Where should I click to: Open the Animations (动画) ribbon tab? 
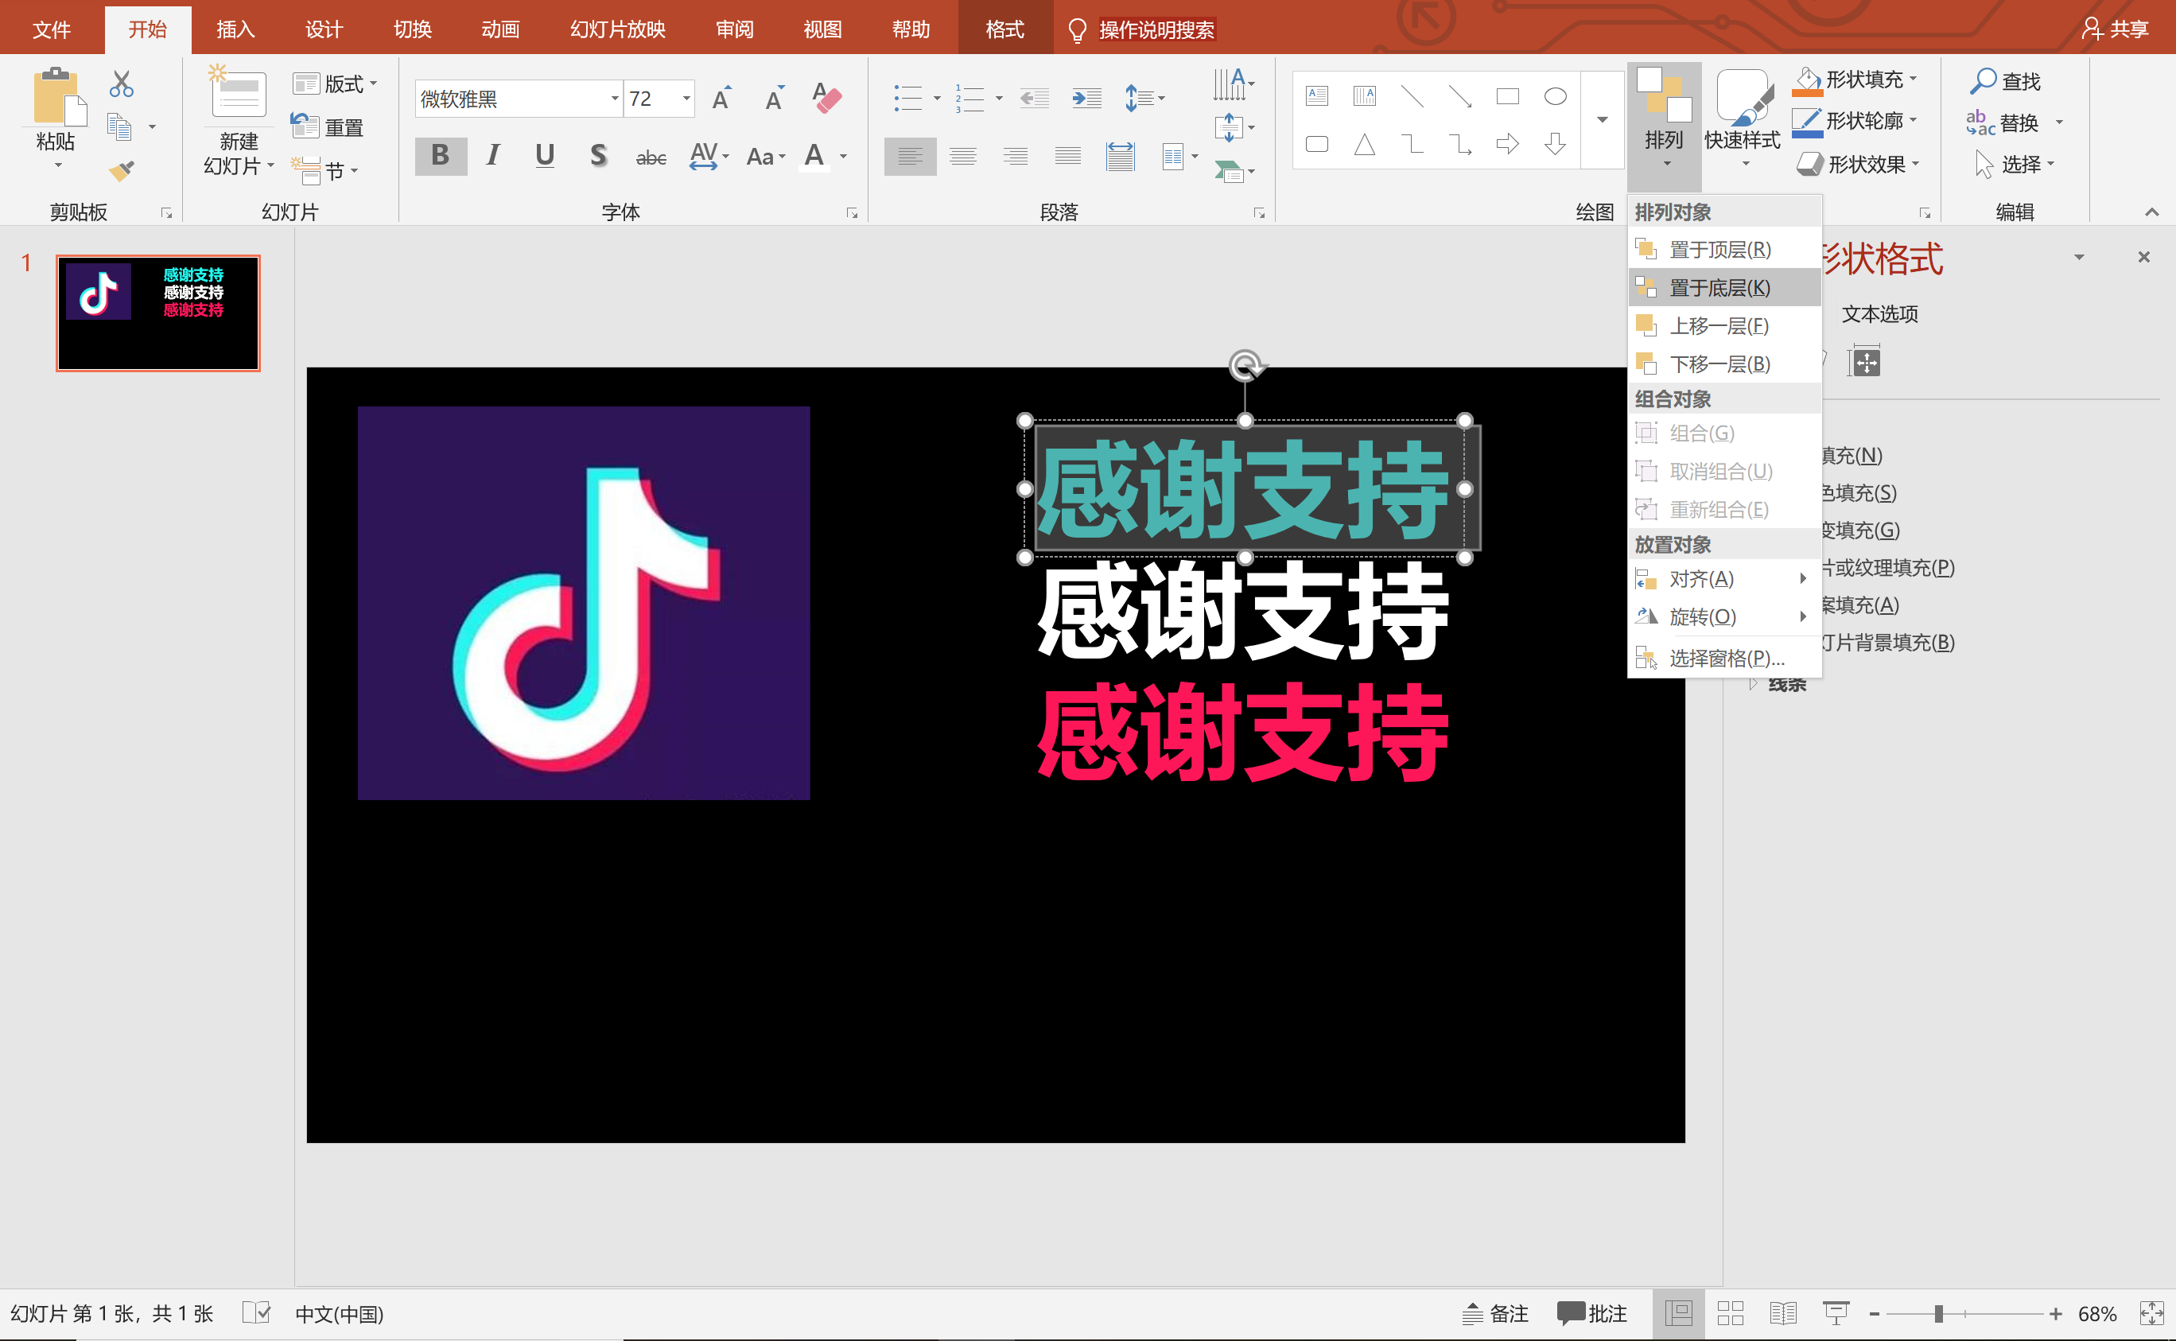point(500,29)
